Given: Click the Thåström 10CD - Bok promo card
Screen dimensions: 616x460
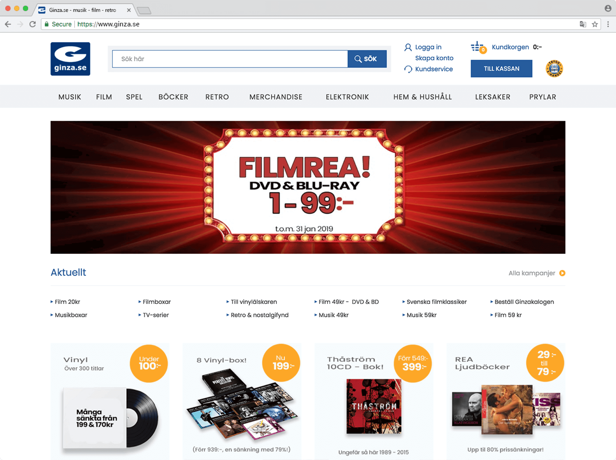Looking at the screenshot, I should (374, 401).
